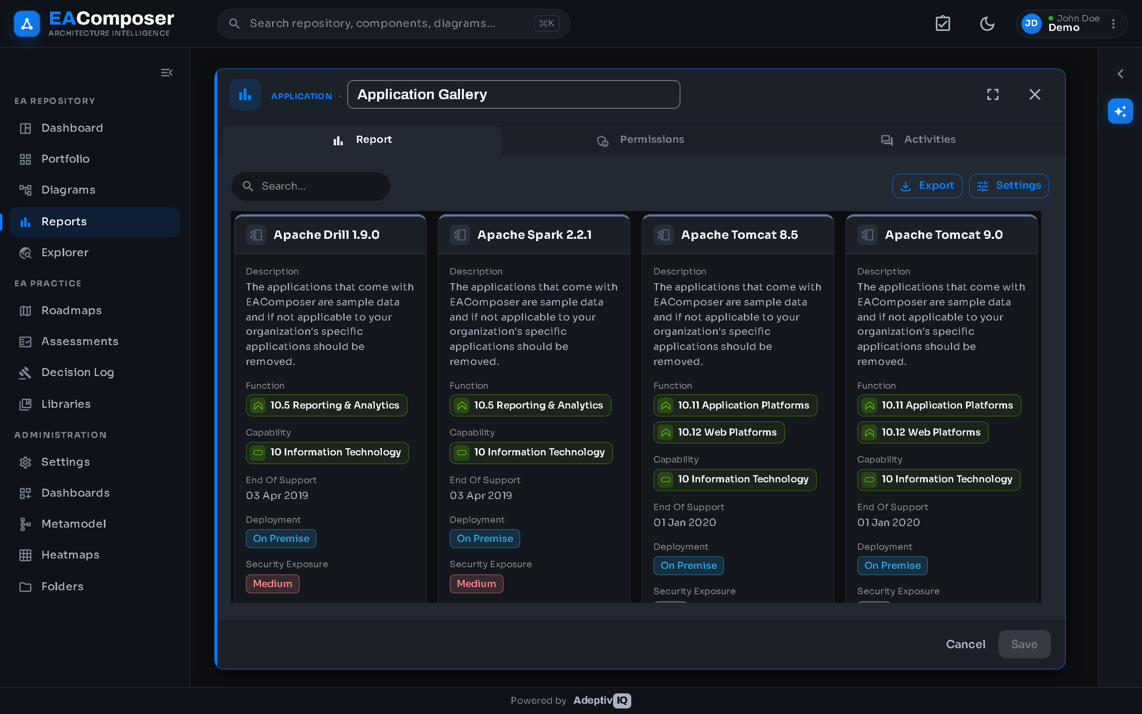Edit the Application Gallery title field
Screen dimensions: 1142x714
click(x=514, y=94)
